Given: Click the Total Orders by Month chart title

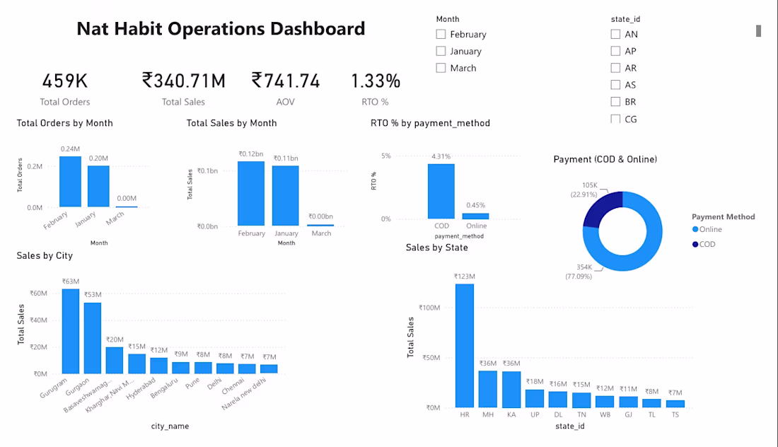Looking at the screenshot, I should pos(64,123).
